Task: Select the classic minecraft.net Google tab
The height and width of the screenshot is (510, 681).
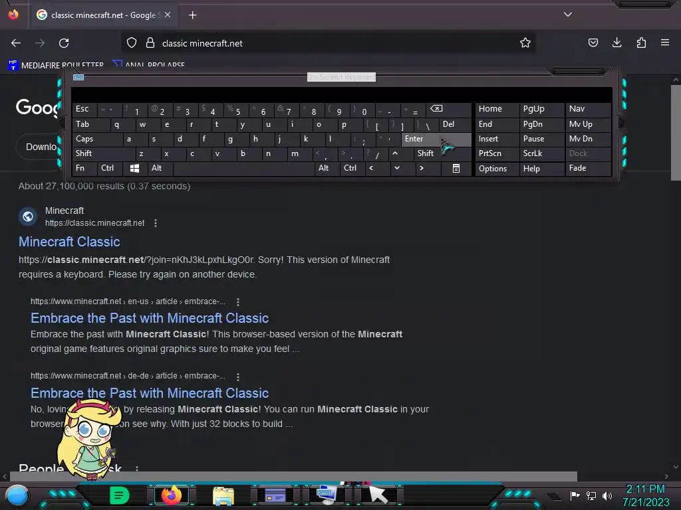Action: click(x=104, y=15)
